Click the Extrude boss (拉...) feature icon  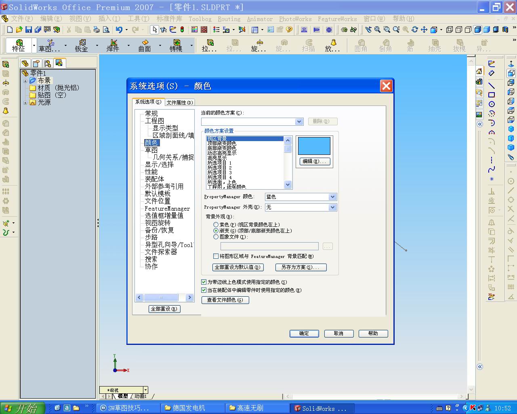pyautogui.click(x=209, y=45)
